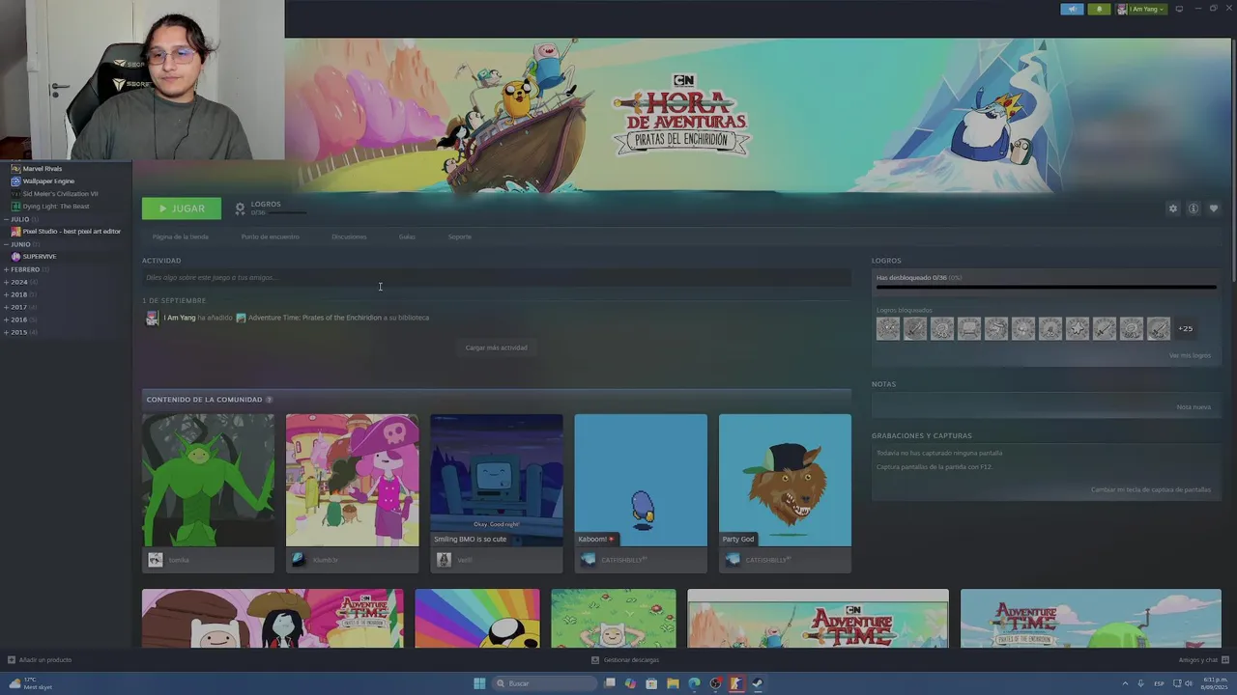Open Party God community thumbnail
1237x695 pixels.
(x=785, y=480)
